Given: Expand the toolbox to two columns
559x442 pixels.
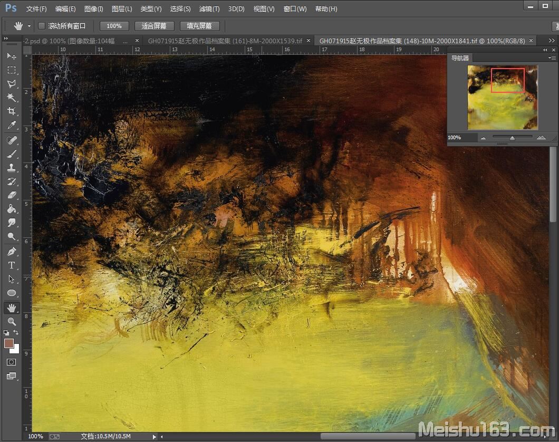Looking at the screenshot, I should click(6, 38).
